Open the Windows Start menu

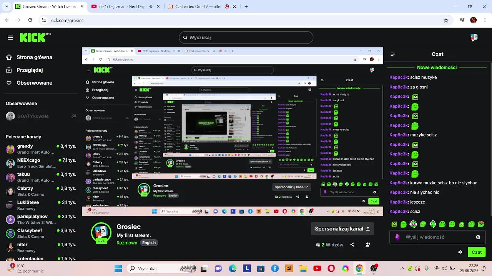(x=118, y=268)
